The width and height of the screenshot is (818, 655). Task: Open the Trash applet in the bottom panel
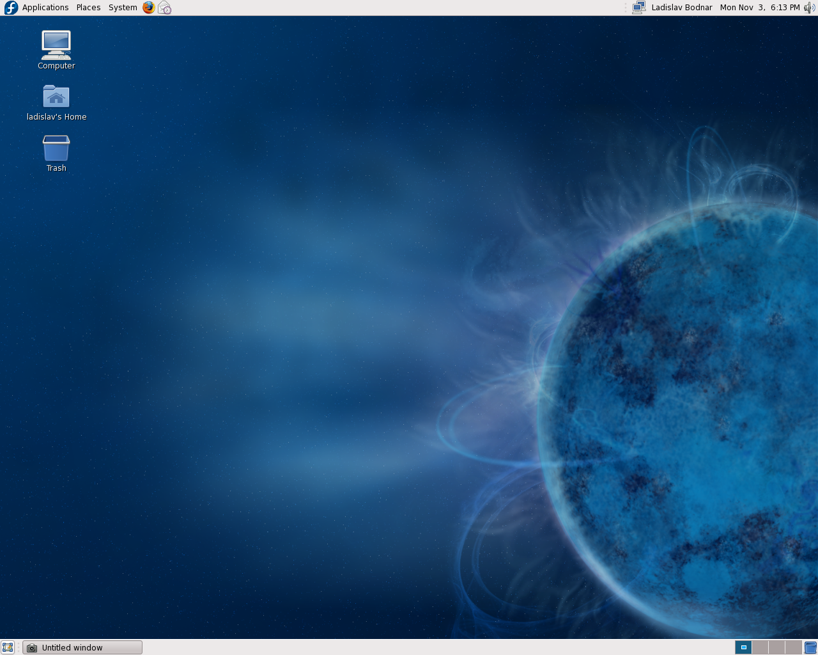(810, 647)
